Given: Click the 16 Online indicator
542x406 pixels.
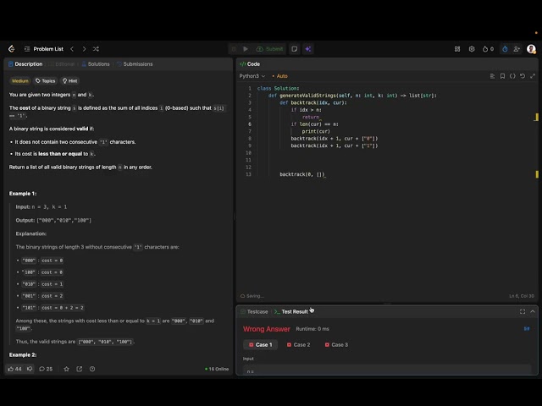Looking at the screenshot, I should [217, 369].
